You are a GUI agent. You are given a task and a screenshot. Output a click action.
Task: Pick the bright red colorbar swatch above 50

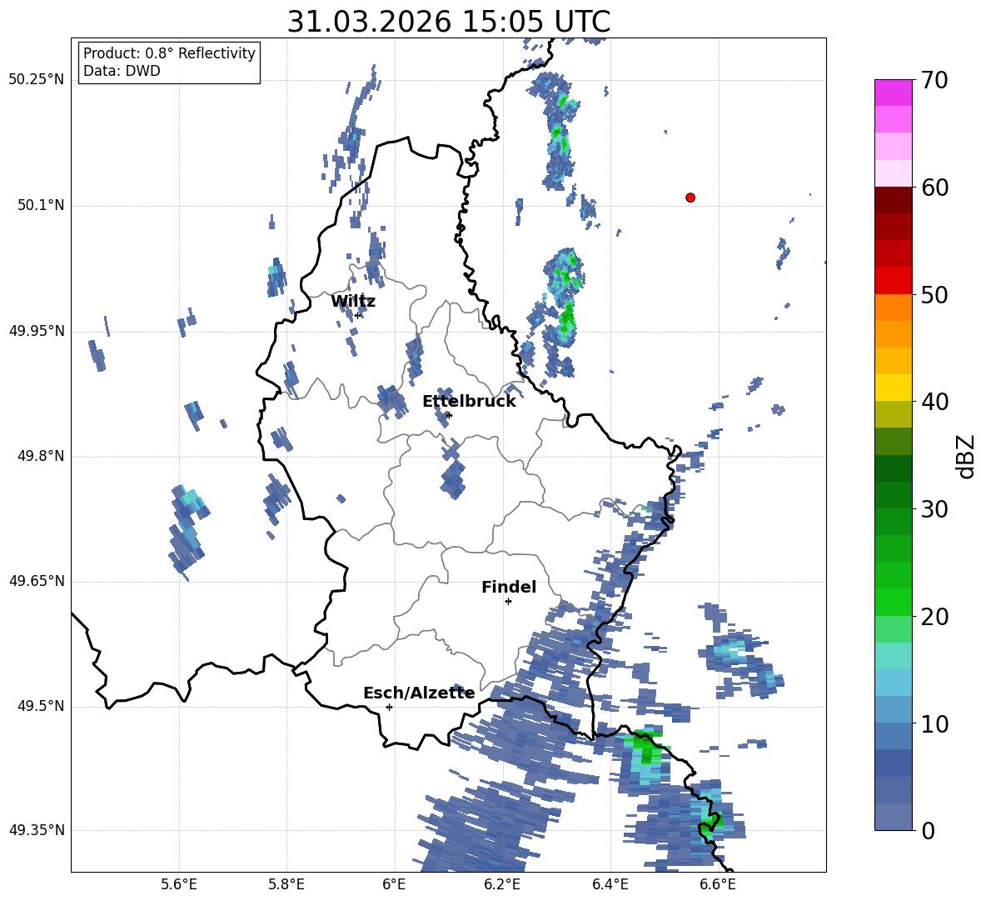(x=893, y=281)
